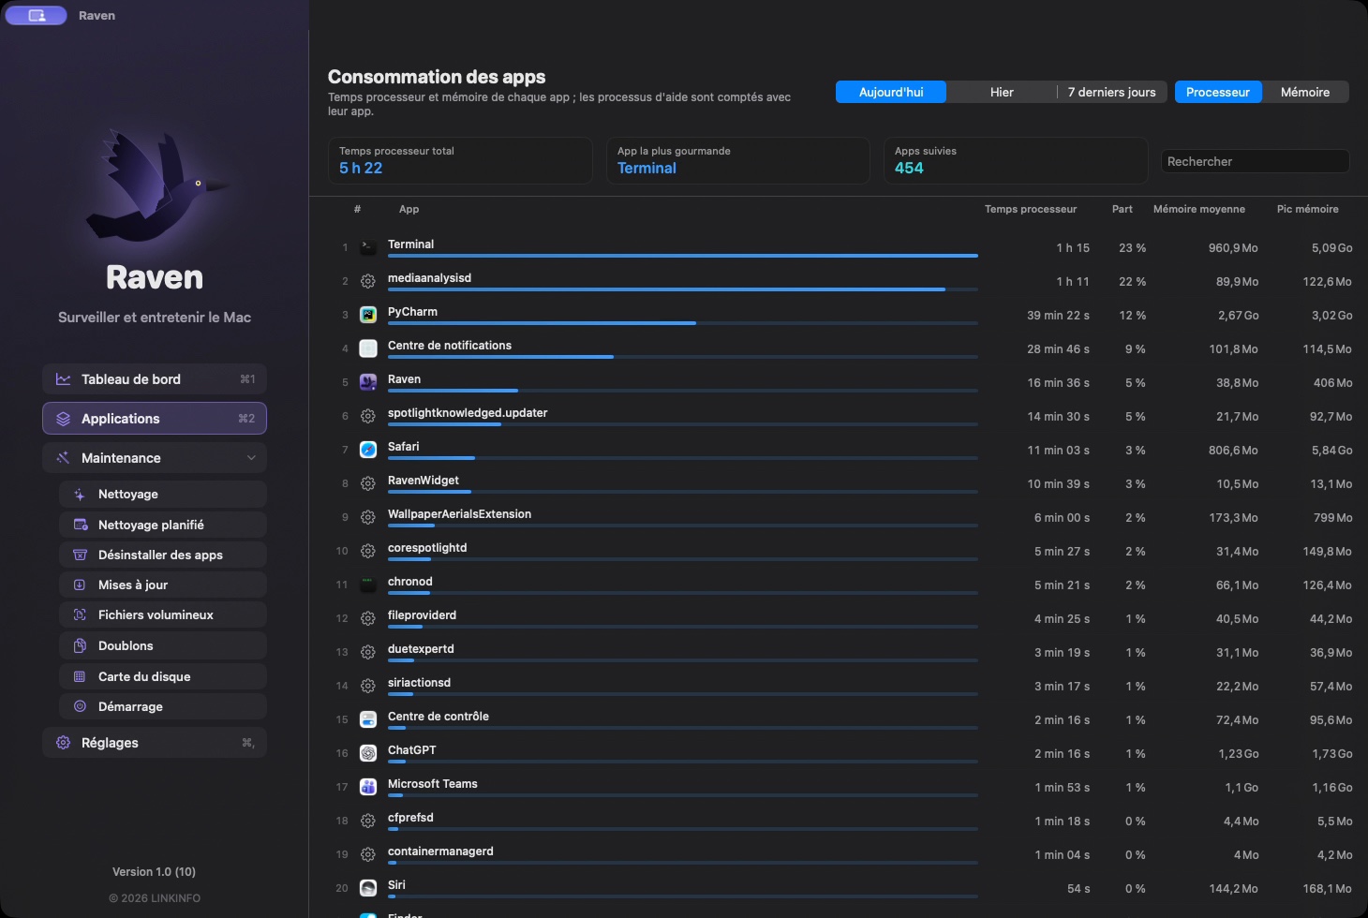Viewport: 1368px width, 918px height.
Task: Open the Démarrage item
Action: 163,706
